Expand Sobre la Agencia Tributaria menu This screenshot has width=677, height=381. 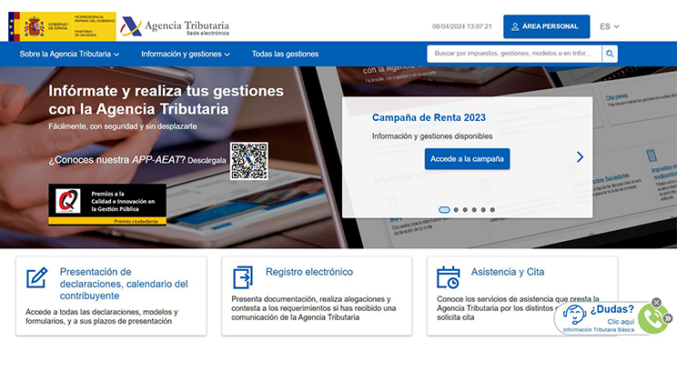[x=69, y=54]
